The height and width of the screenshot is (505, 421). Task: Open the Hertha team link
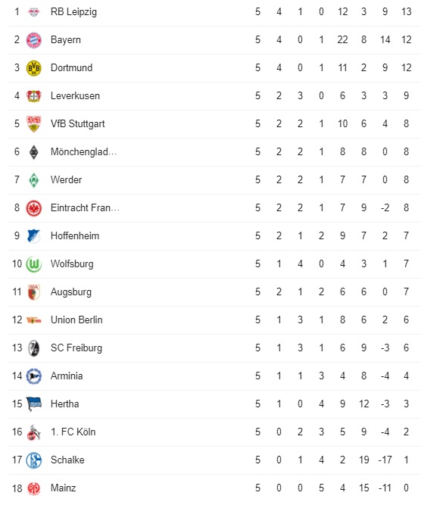tap(65, 404)
